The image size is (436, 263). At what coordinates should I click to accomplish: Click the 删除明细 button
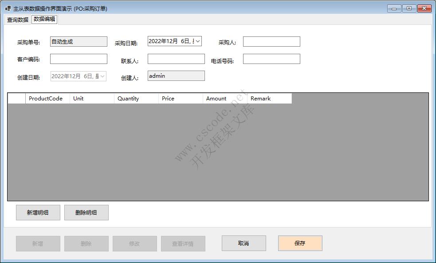pyautogui.click(x=86, y=213)
